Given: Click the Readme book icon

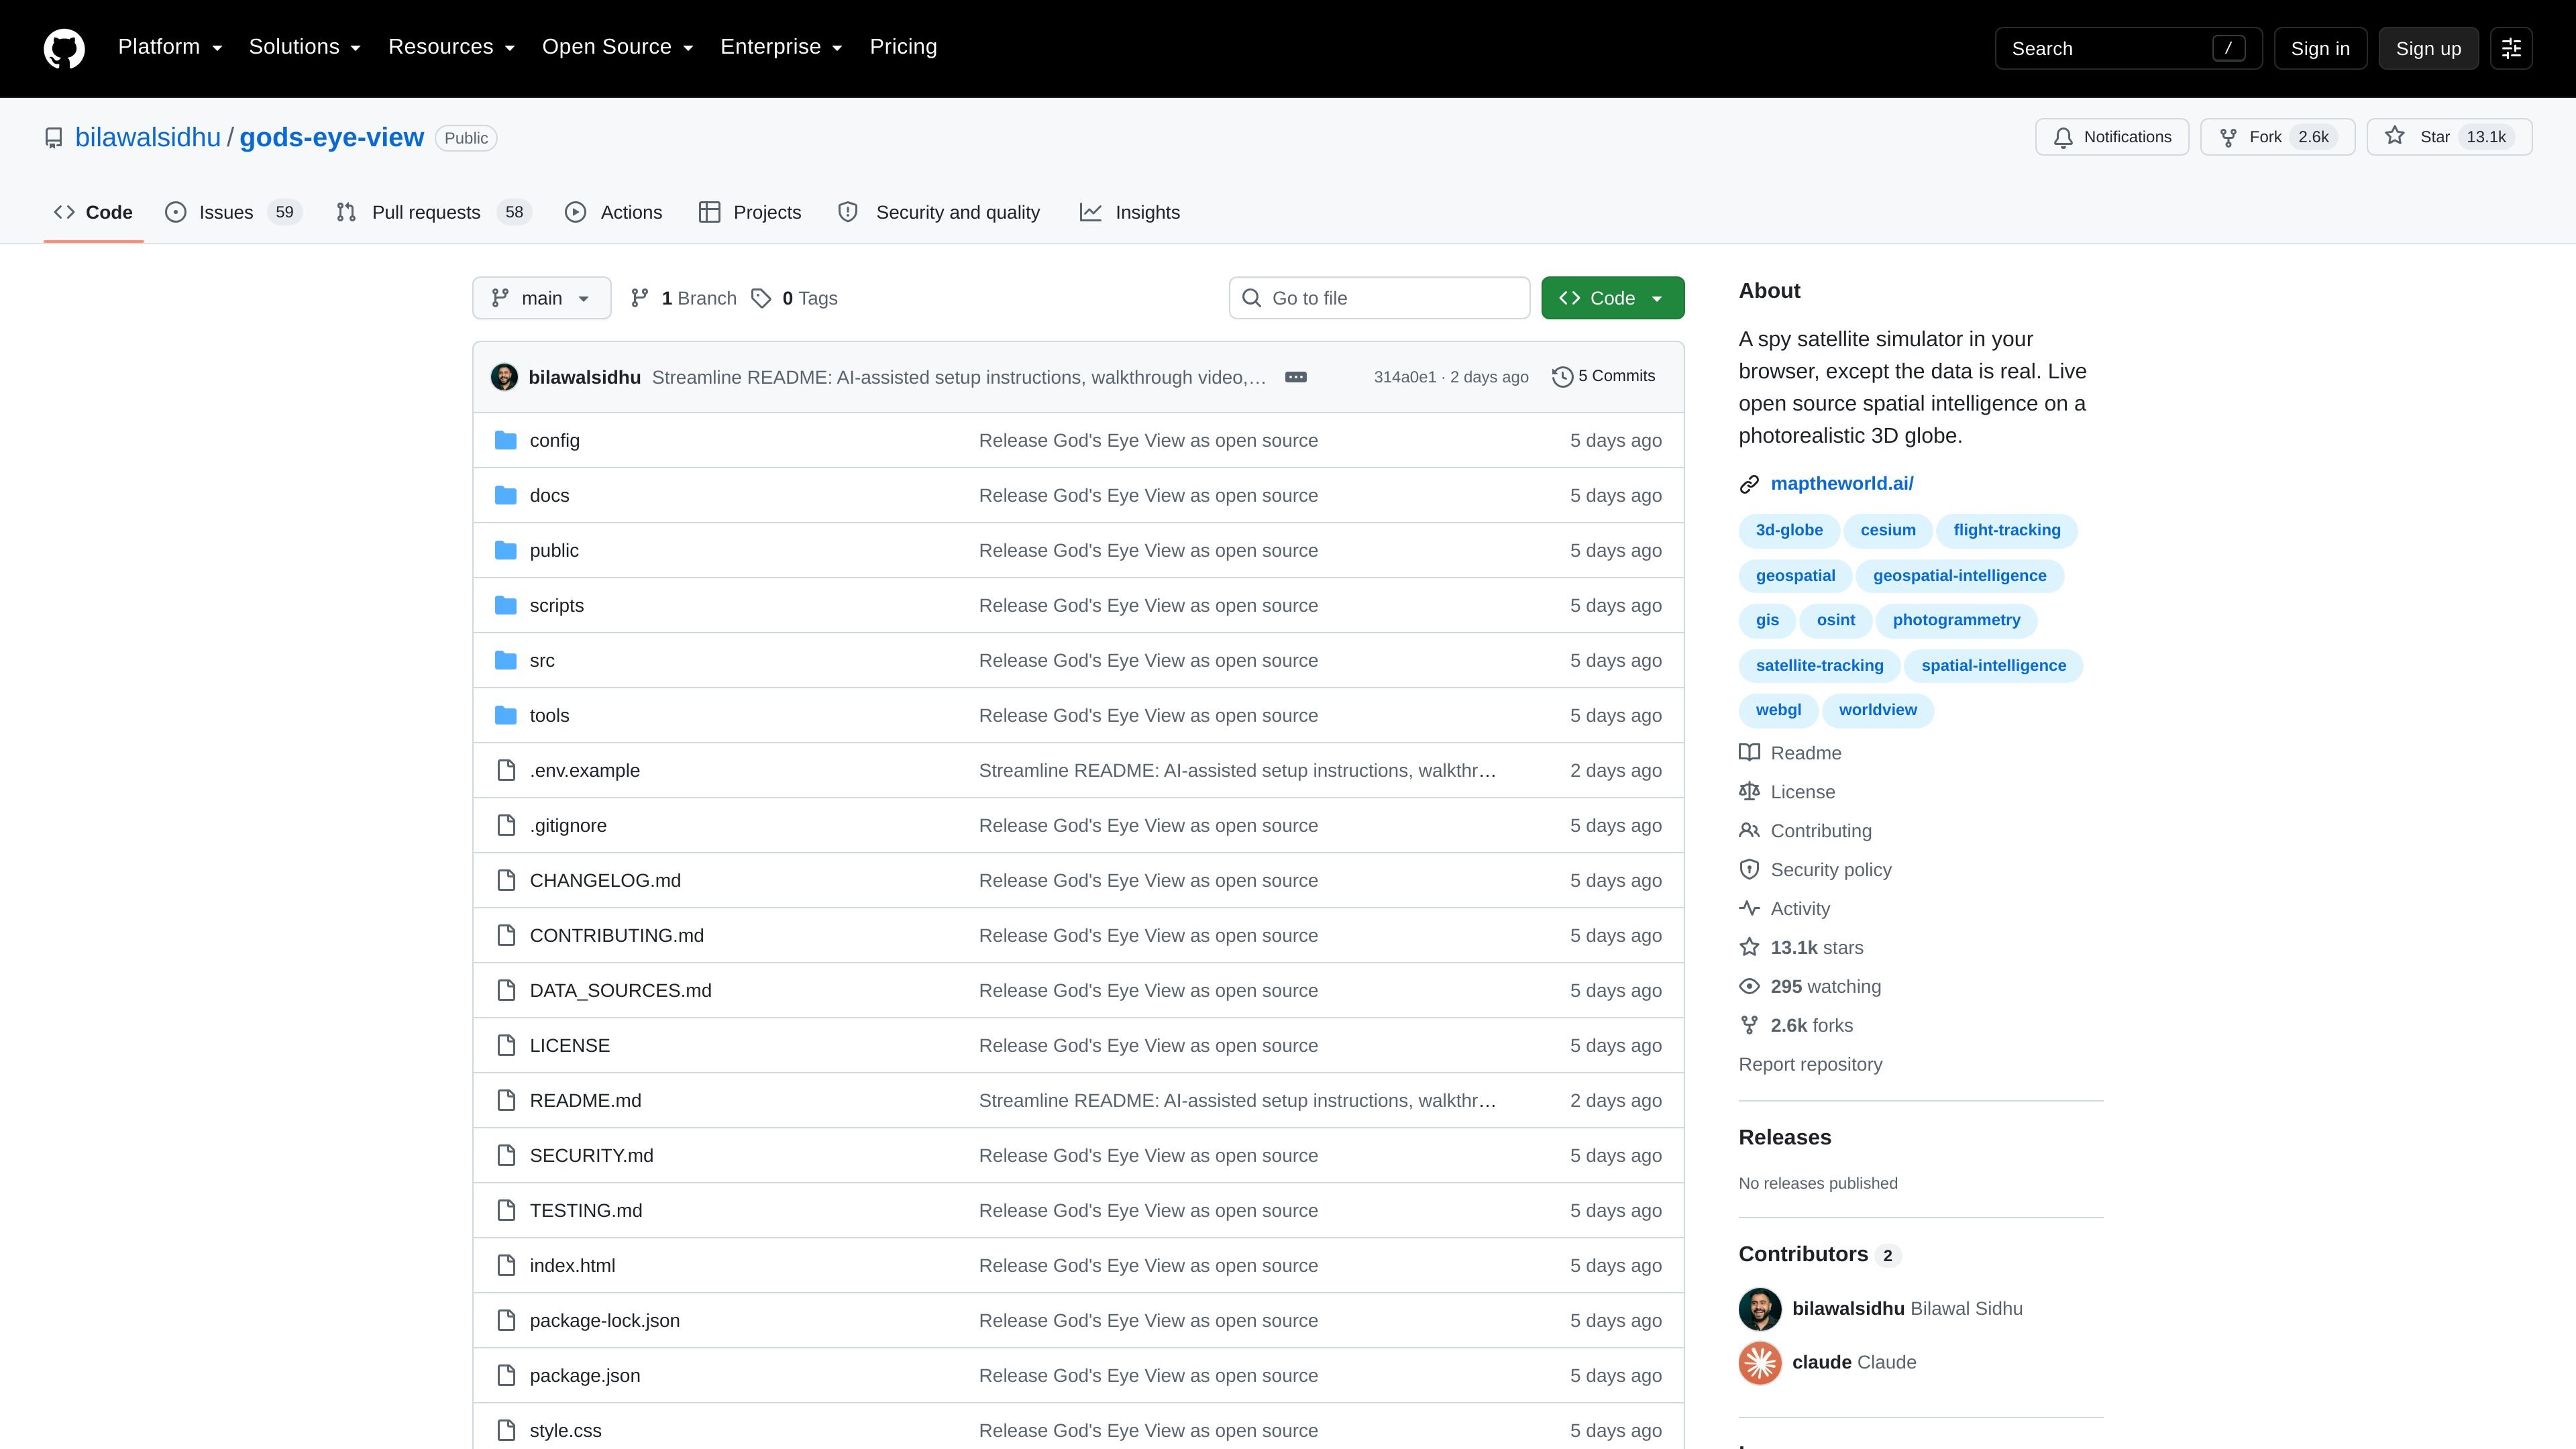Looking at the screenshot, I should [x=1749, y=753].
